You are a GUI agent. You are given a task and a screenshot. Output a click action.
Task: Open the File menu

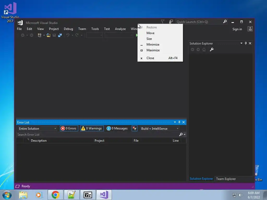19,29
